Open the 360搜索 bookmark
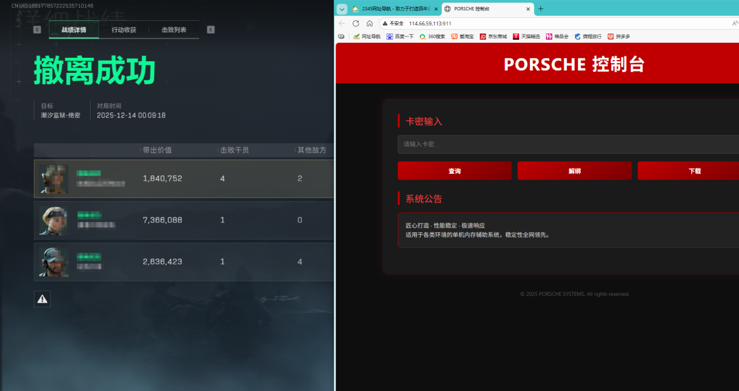 click(432, 36)
